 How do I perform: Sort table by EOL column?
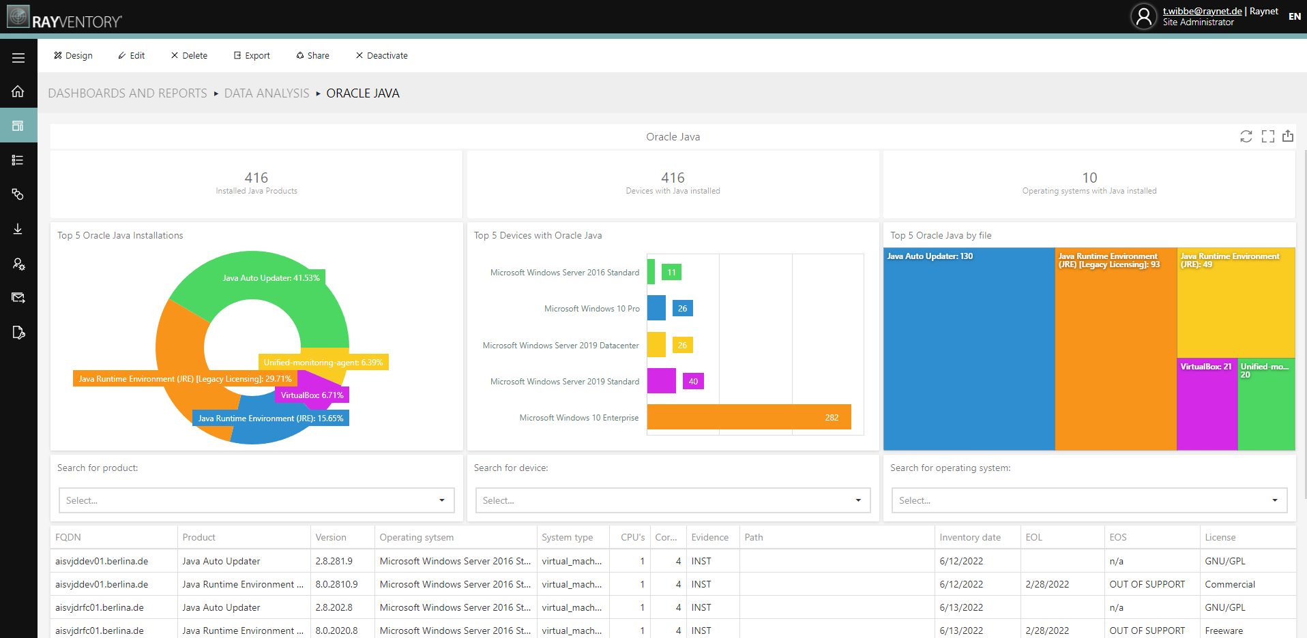(x=1063, y=537)
